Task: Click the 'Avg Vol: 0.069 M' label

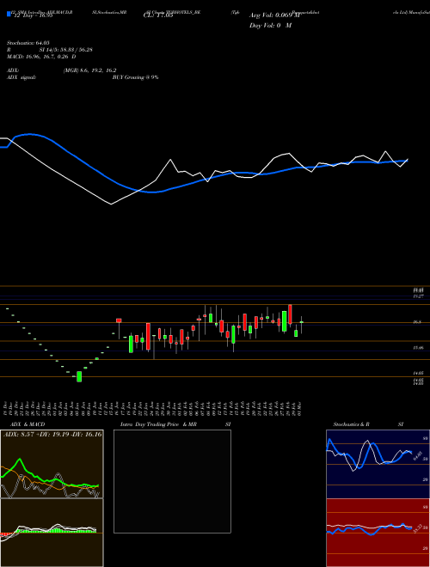Action: (274, 15)
